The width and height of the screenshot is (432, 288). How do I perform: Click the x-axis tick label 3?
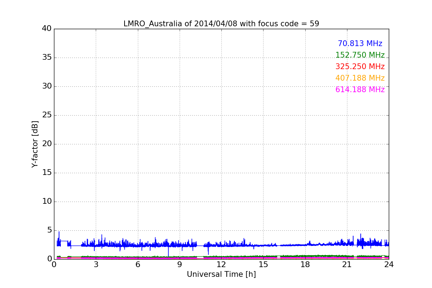96,265
